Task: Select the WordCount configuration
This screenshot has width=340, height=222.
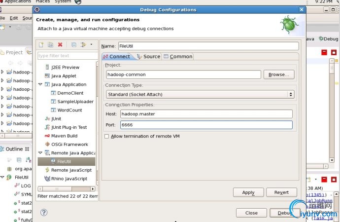Action: (69, 110)
